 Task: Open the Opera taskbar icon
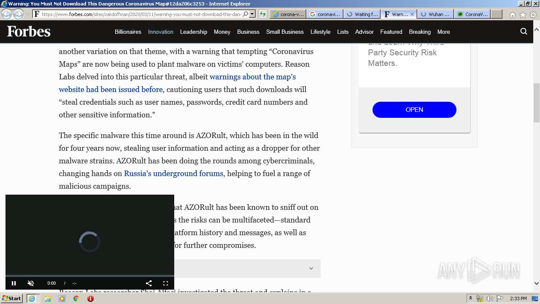tap(90, 299)
